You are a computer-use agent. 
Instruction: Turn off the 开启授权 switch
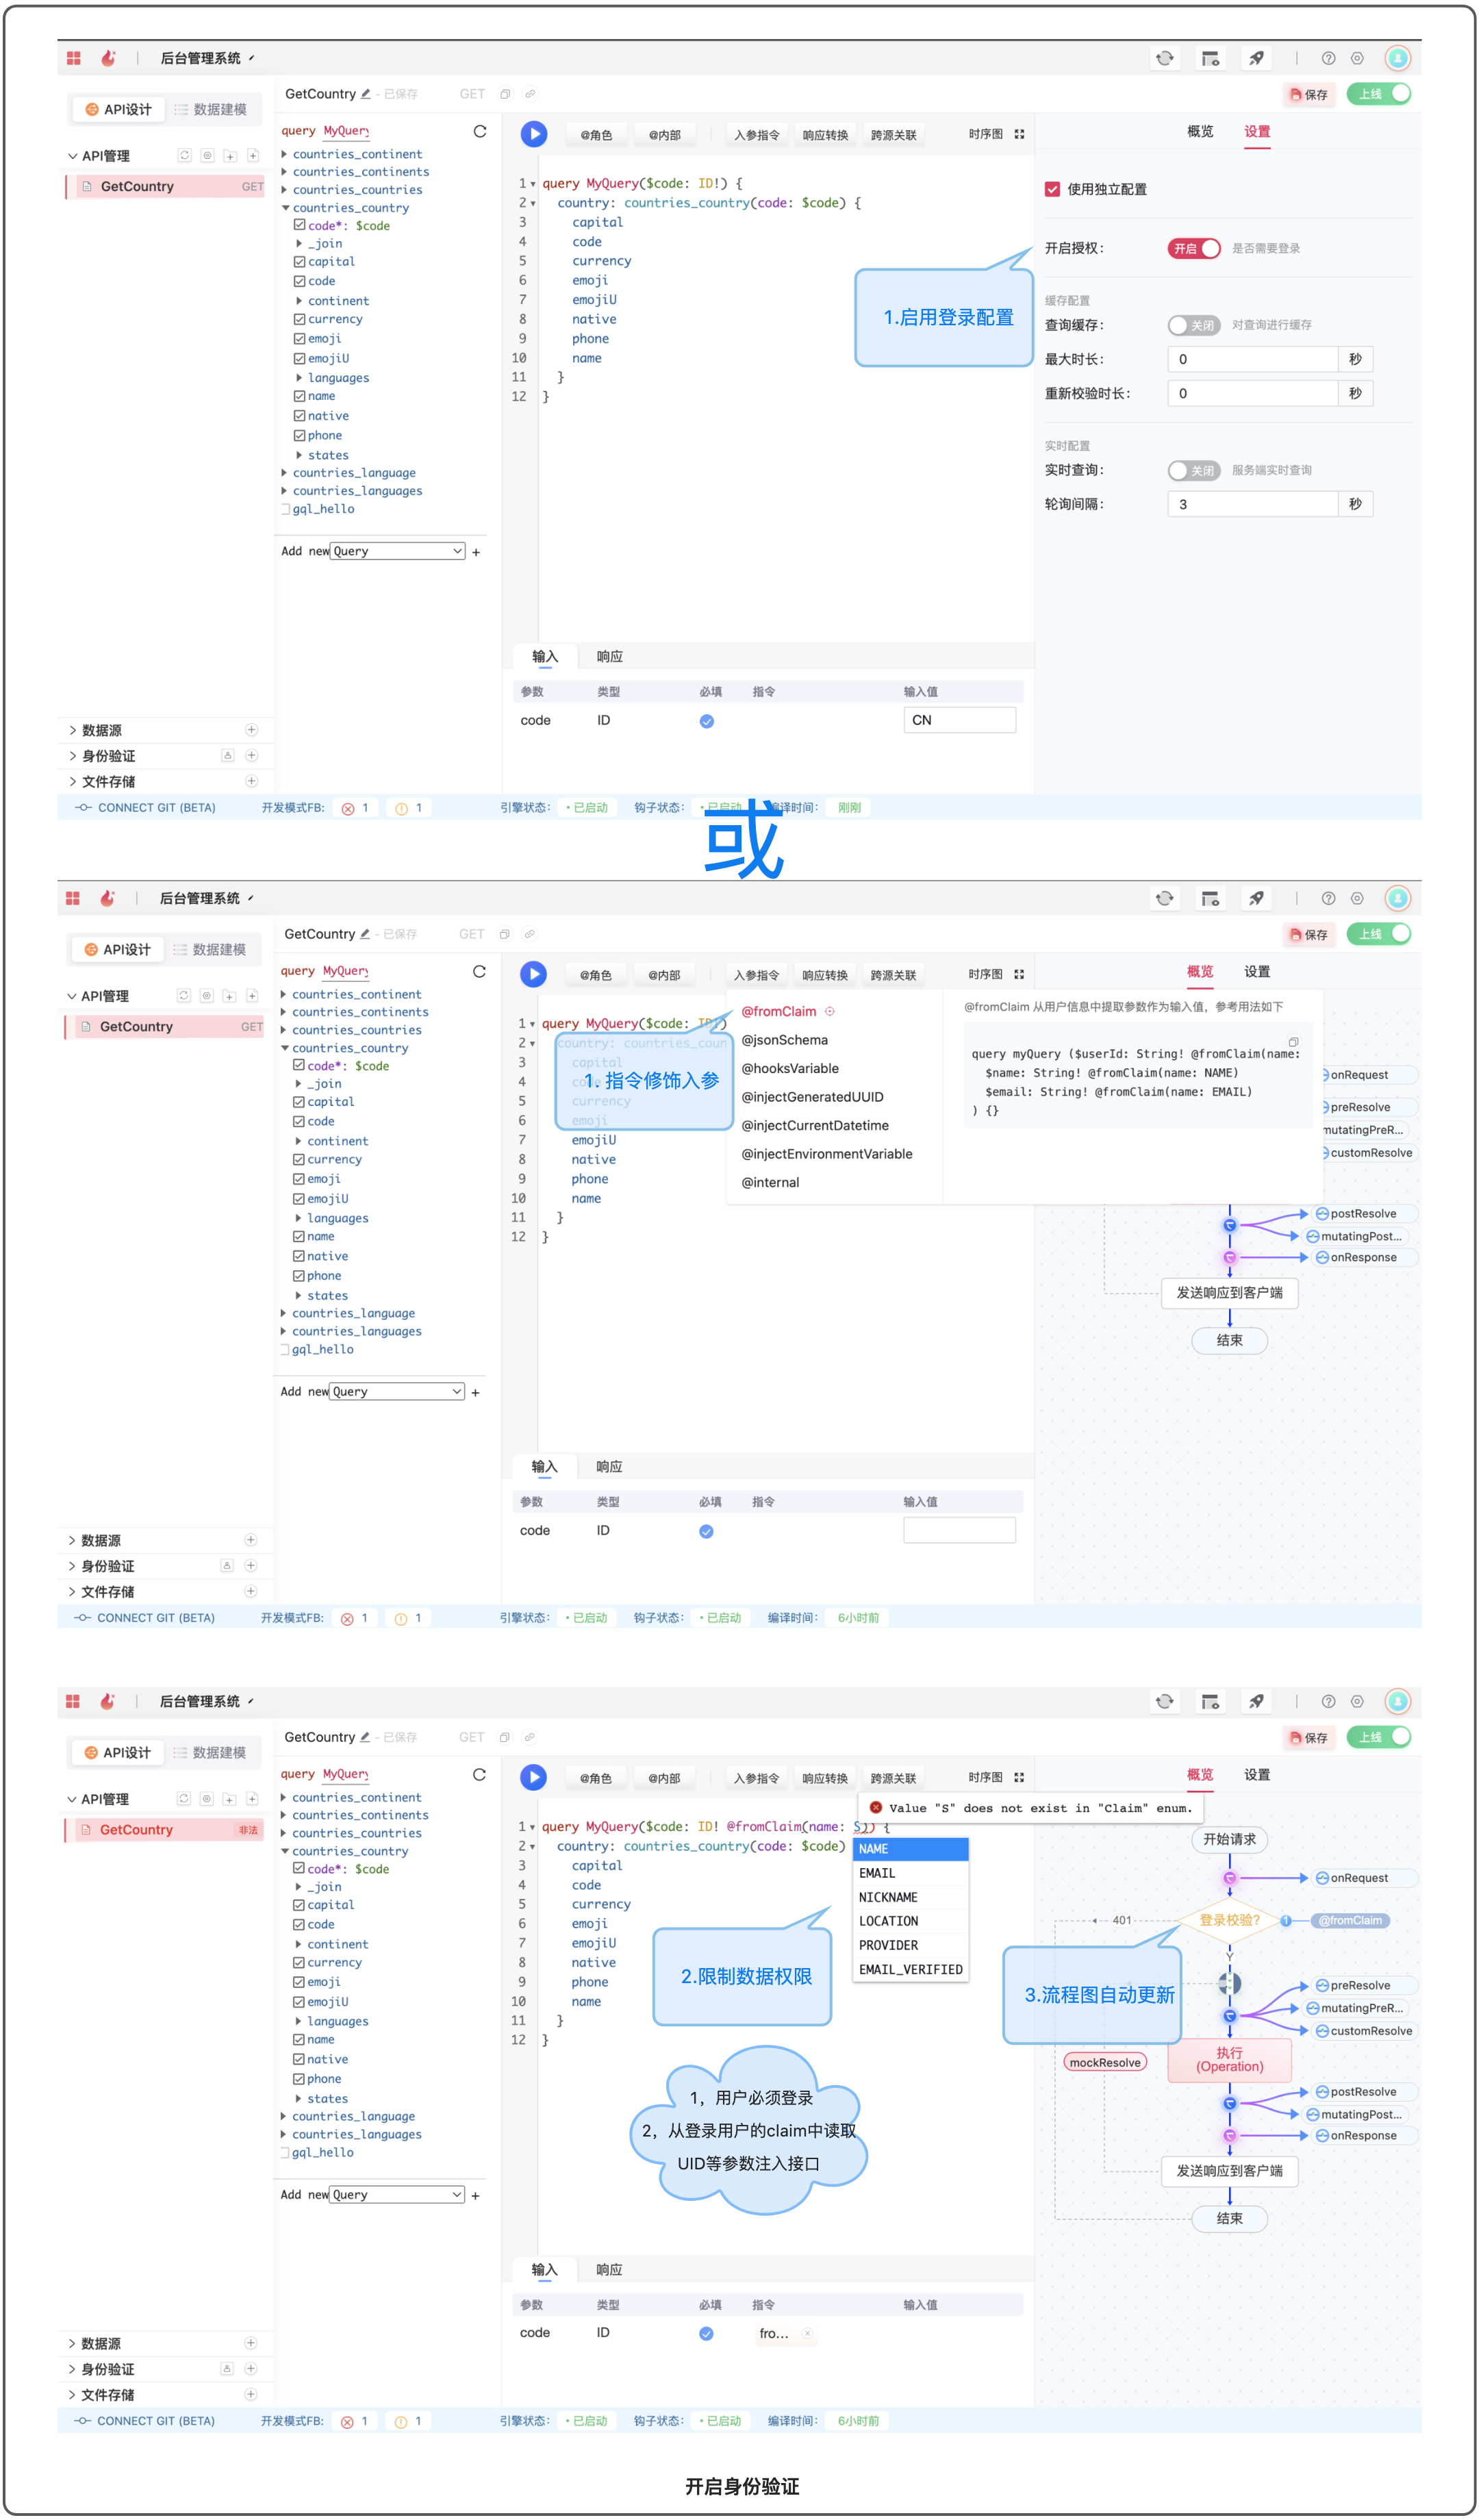point(1193,248)
